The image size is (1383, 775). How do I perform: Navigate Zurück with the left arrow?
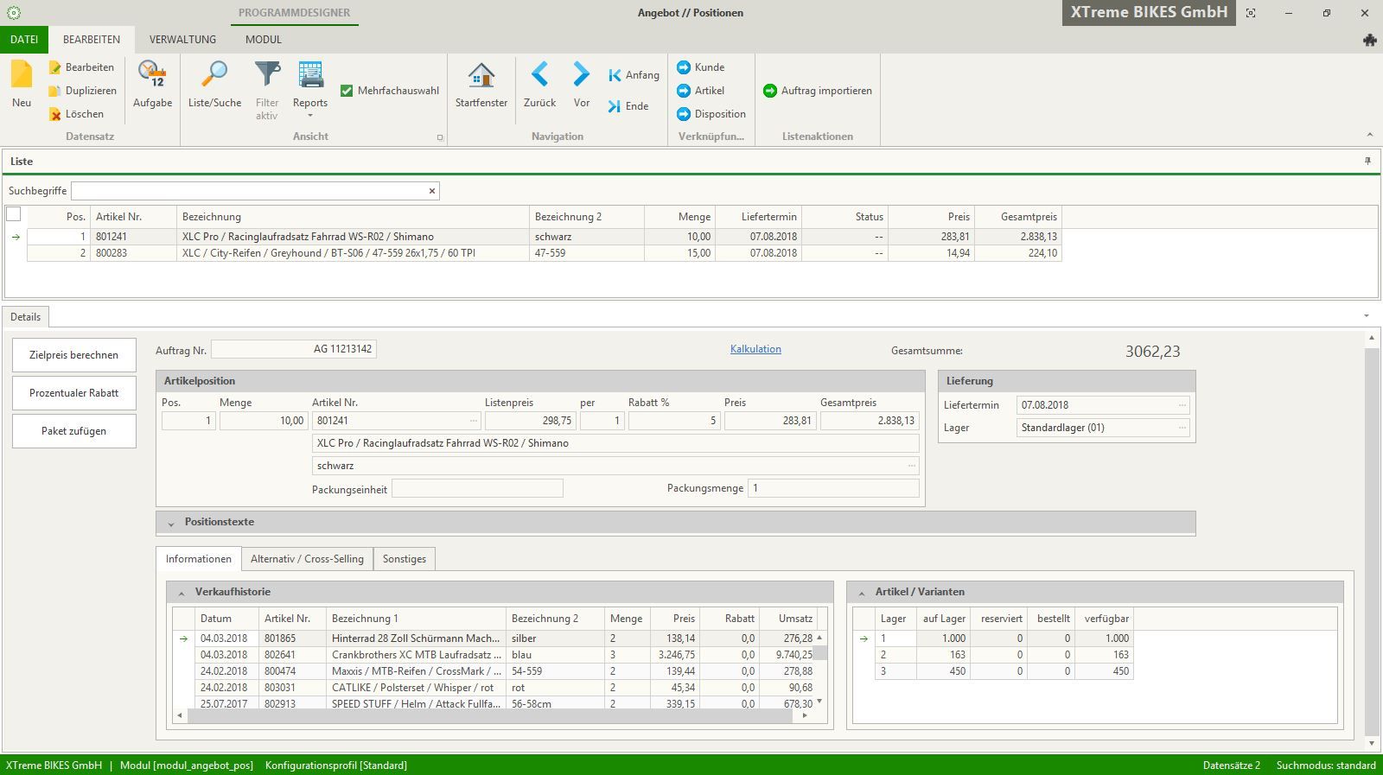[539, 76]
